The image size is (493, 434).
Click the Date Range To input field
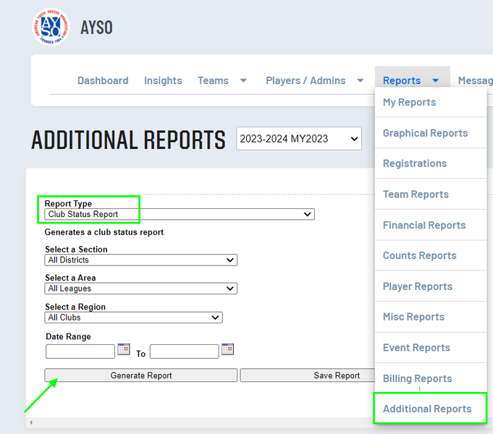click(x=184, y=352)
